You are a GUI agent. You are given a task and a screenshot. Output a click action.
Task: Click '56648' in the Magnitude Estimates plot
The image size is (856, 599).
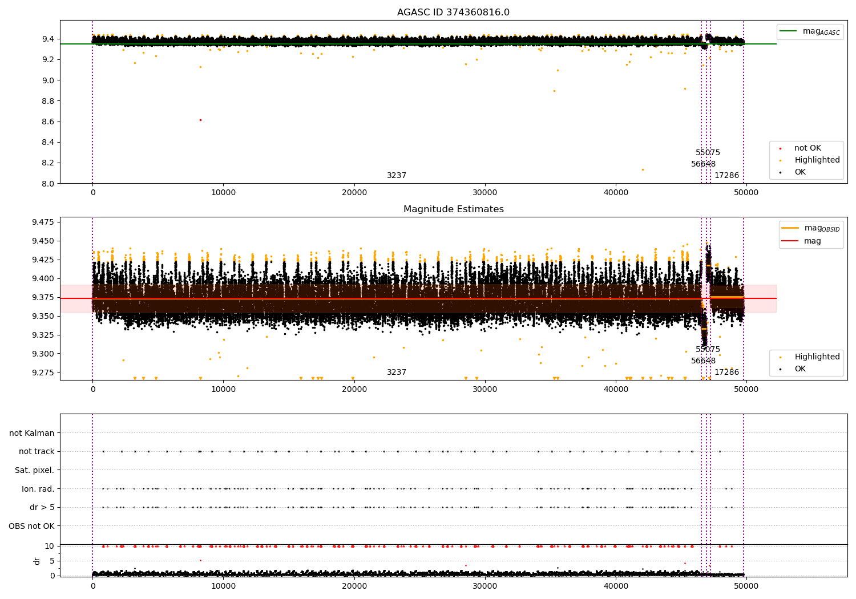(703, 361)
